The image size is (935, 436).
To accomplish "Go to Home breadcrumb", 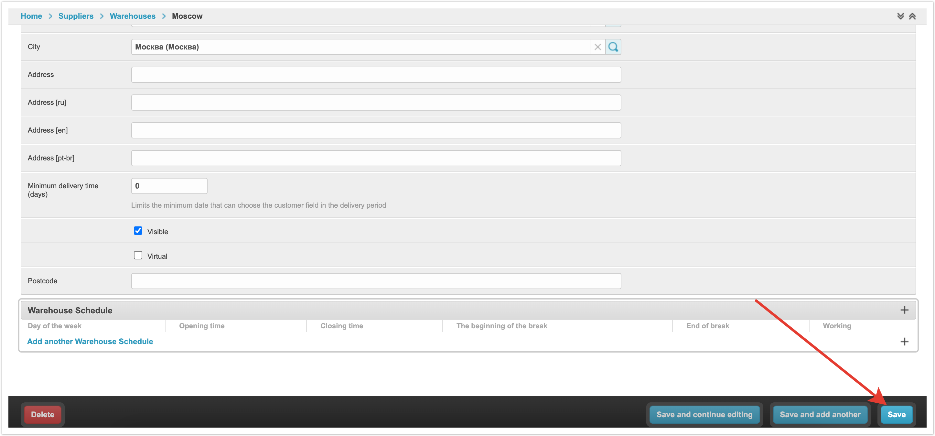I will coord(31,16).
